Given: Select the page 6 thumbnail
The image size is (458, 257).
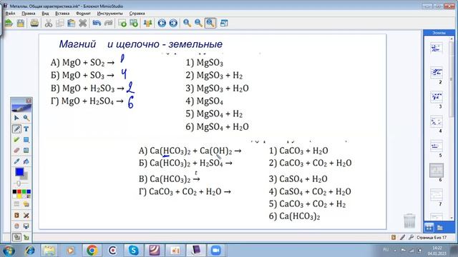Looking at the screenshot, I should pos(437,171).
